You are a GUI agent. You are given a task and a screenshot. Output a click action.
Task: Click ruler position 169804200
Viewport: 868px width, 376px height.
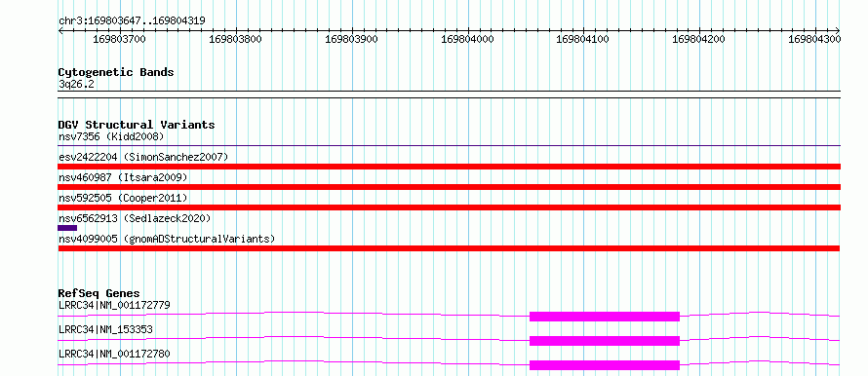[698, 39]
